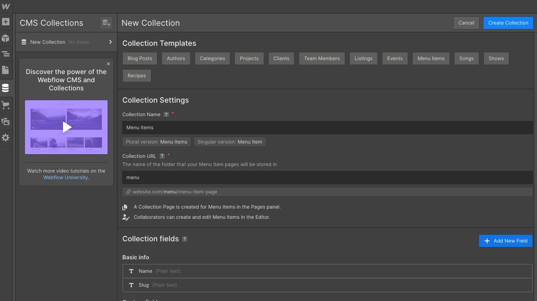Open the Navigator panel
537x301 pixels.
[x=6, y=54]
